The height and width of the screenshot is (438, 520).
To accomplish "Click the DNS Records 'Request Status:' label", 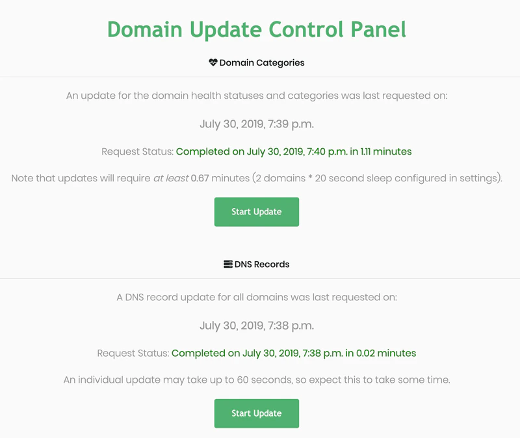I will click(x=133, y=353).
